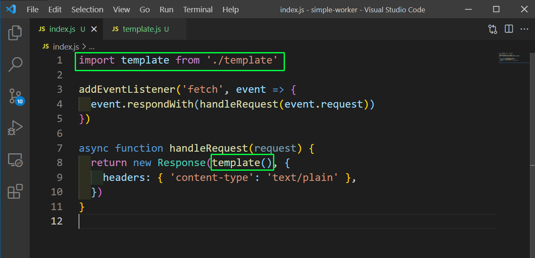Open the Selection menu
Image resolution: width=535 pixels, height=258 pixels.
[87, 9]
